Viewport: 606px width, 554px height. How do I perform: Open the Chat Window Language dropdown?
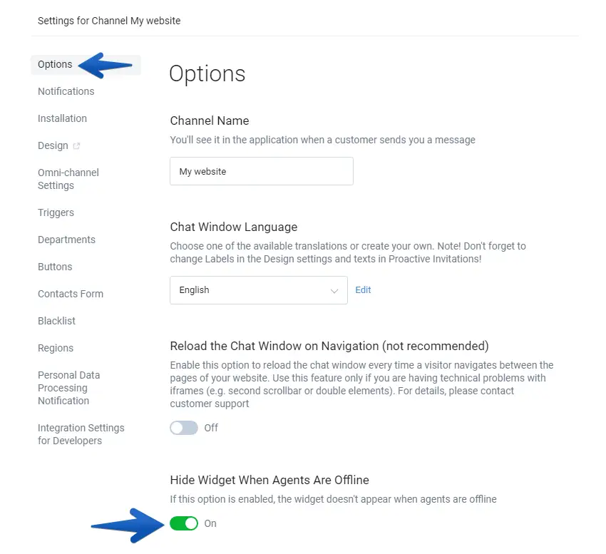(258, 290)
